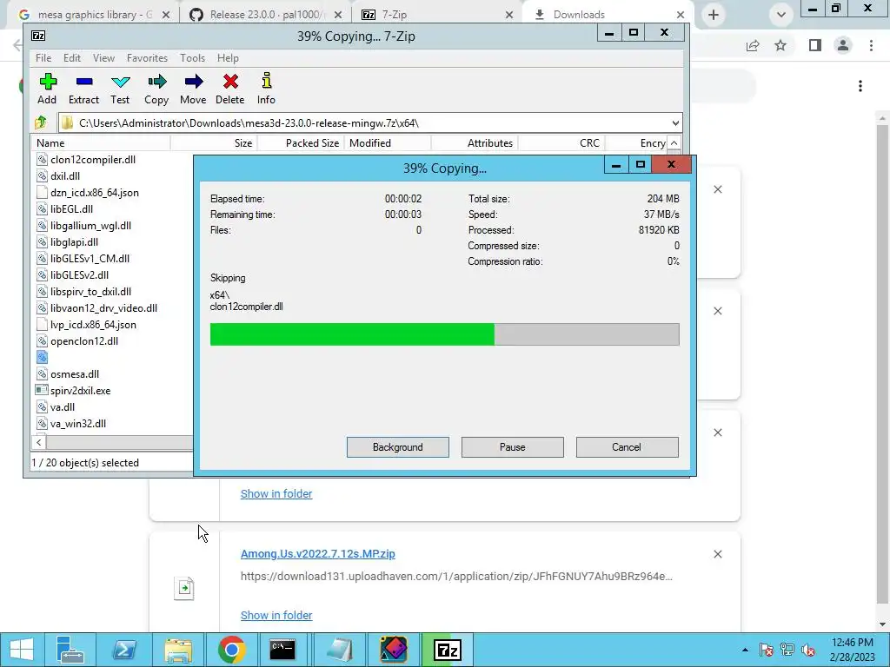Switch to Release 23.0.0 GitHub tab
Screen dimensions: 890x667
(x=266, y=15)
